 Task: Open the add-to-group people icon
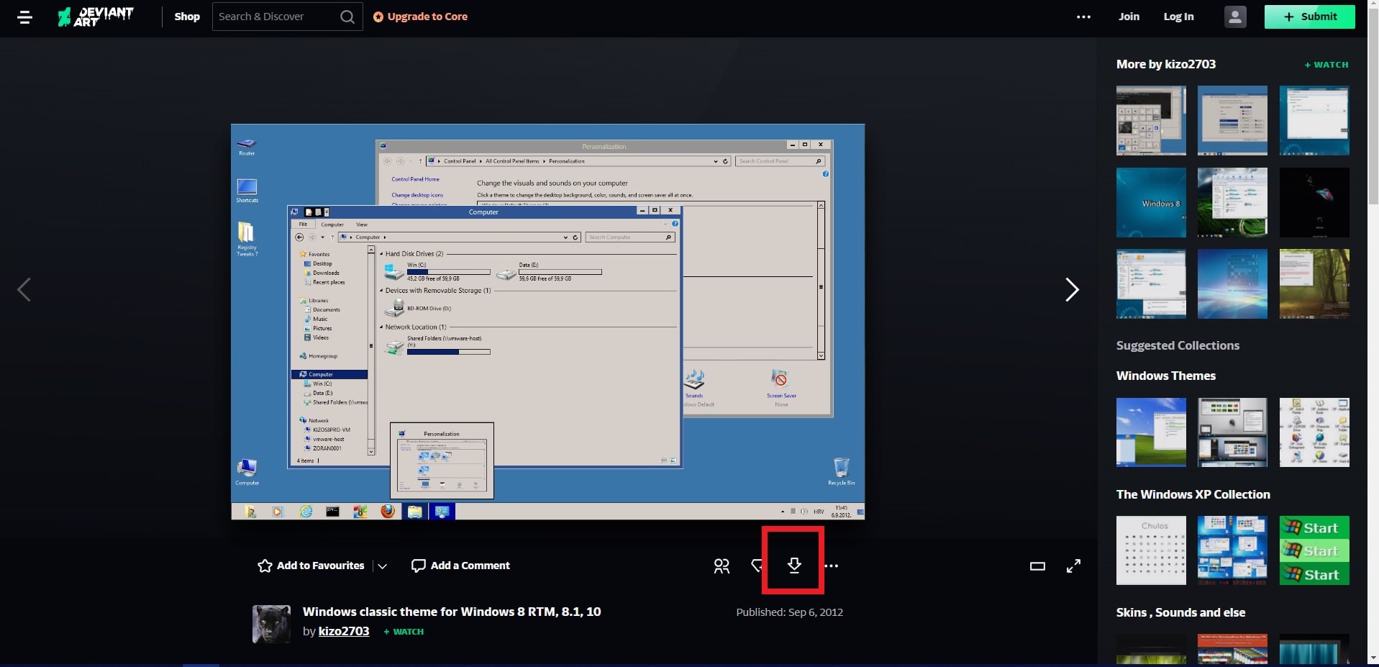pyautogui.click(x=722, y=566)
